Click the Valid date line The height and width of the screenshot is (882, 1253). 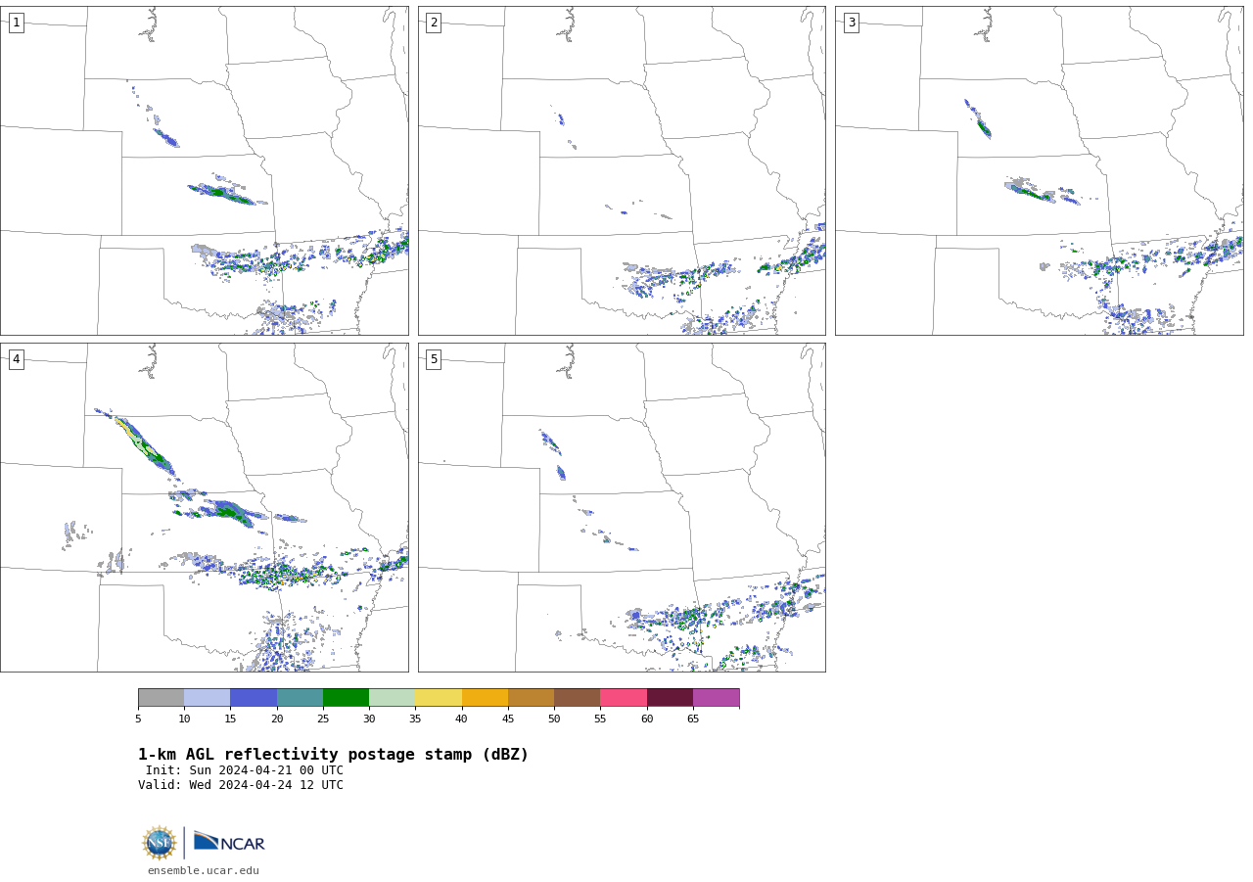241,785
